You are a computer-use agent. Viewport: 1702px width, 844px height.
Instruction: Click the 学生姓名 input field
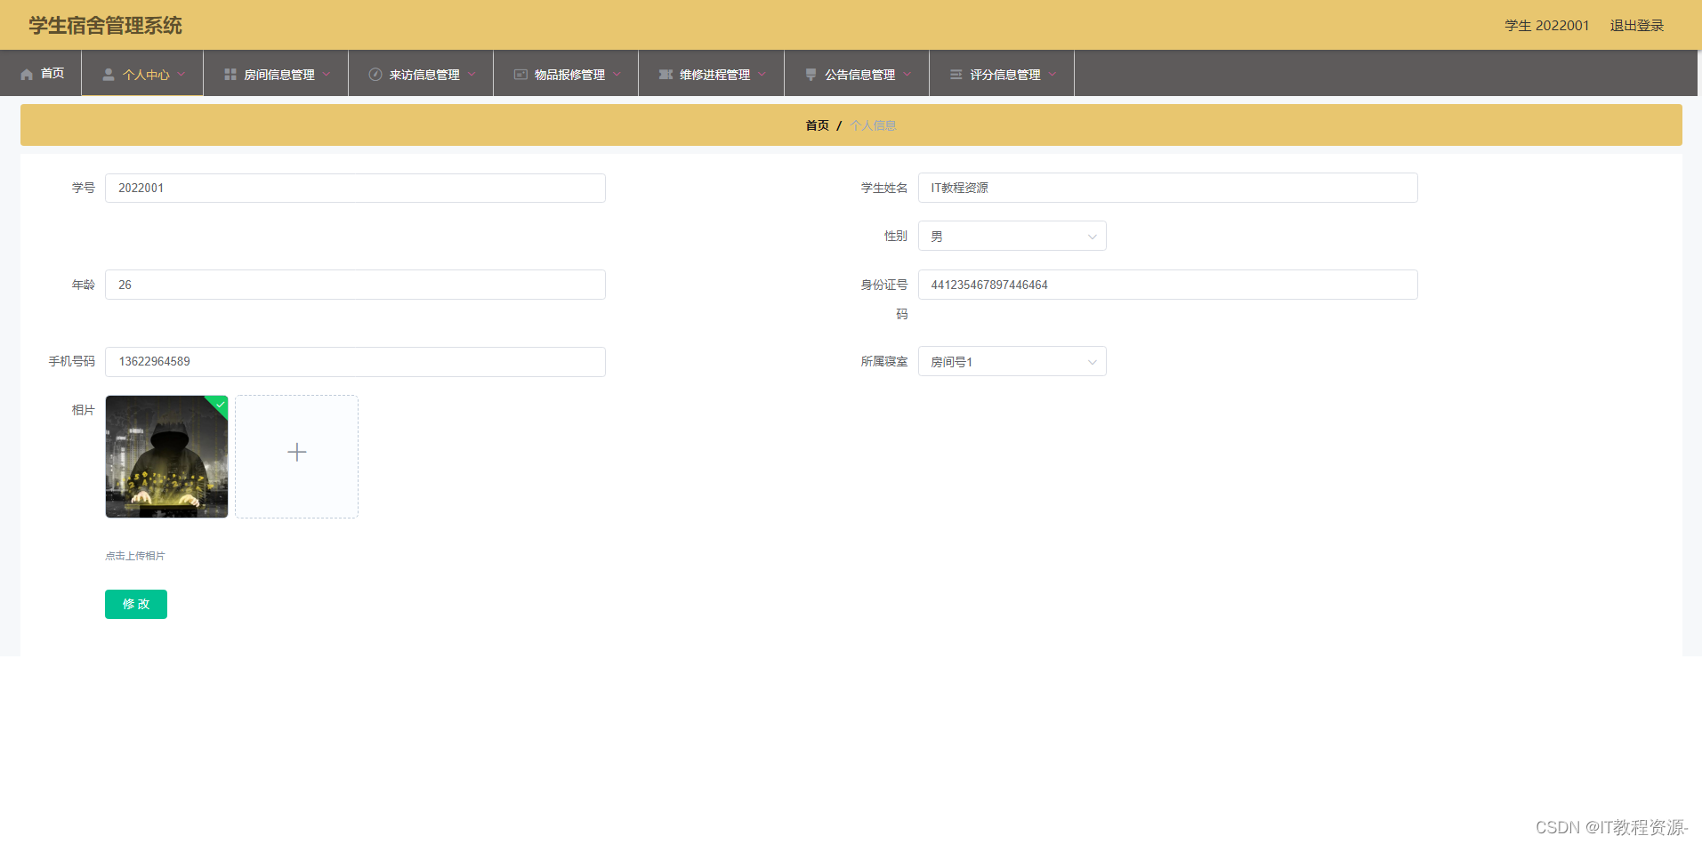coord(1167,188)
